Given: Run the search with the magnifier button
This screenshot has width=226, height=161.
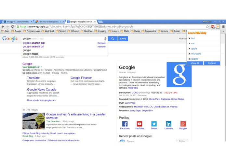Looking at the screenshot, I should (113, 39).
